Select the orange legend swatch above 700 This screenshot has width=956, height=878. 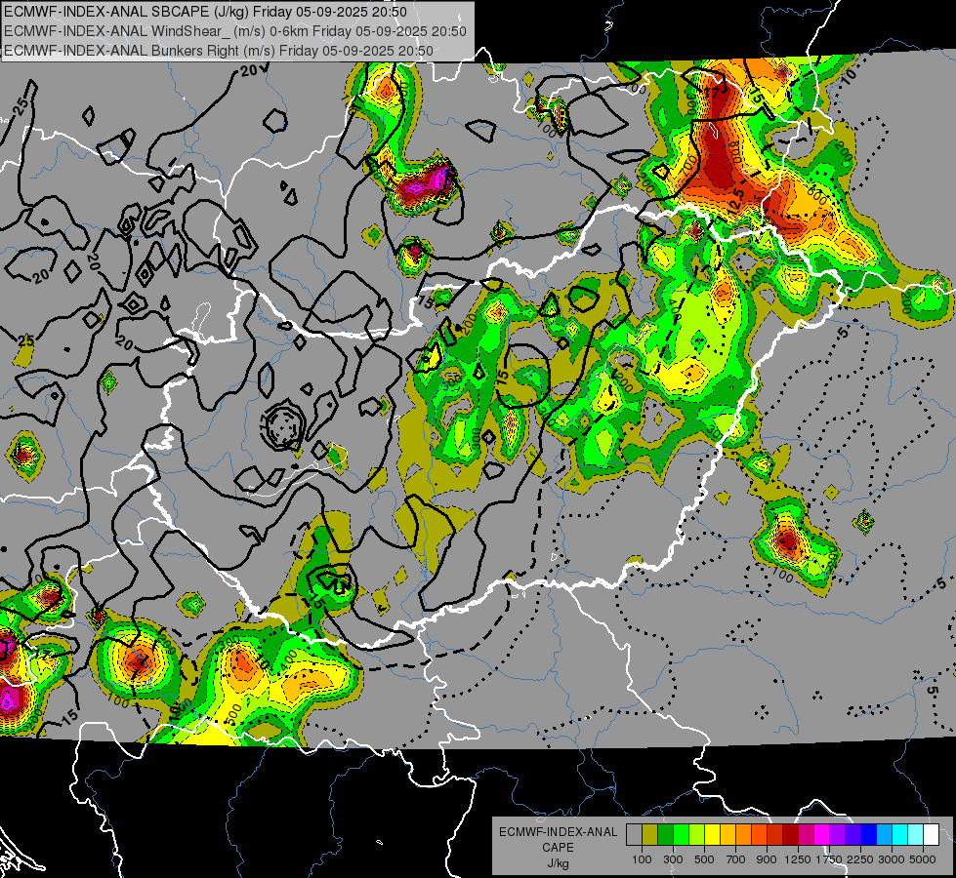744,835
